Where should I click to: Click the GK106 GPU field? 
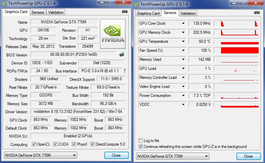(43, 30)
